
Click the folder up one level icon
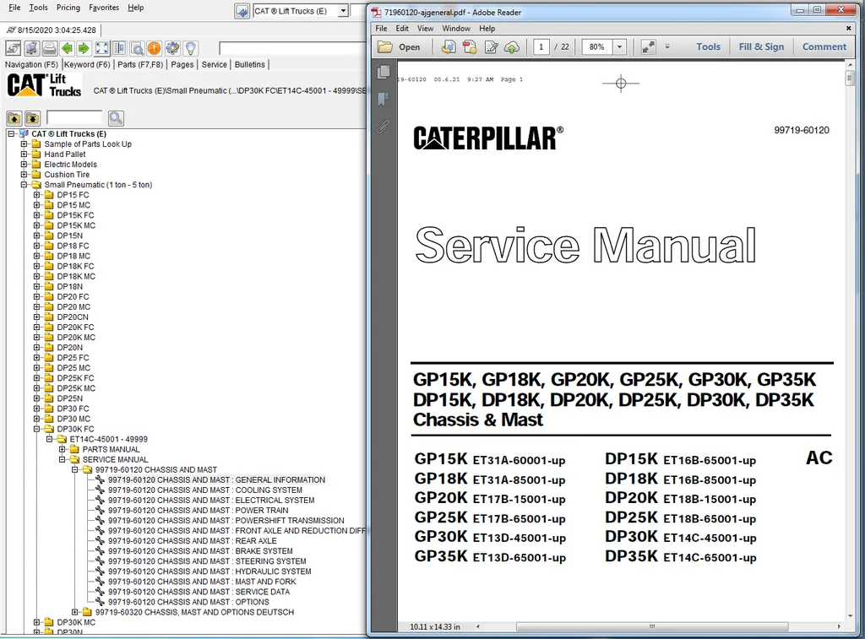[x=14, y=118]
